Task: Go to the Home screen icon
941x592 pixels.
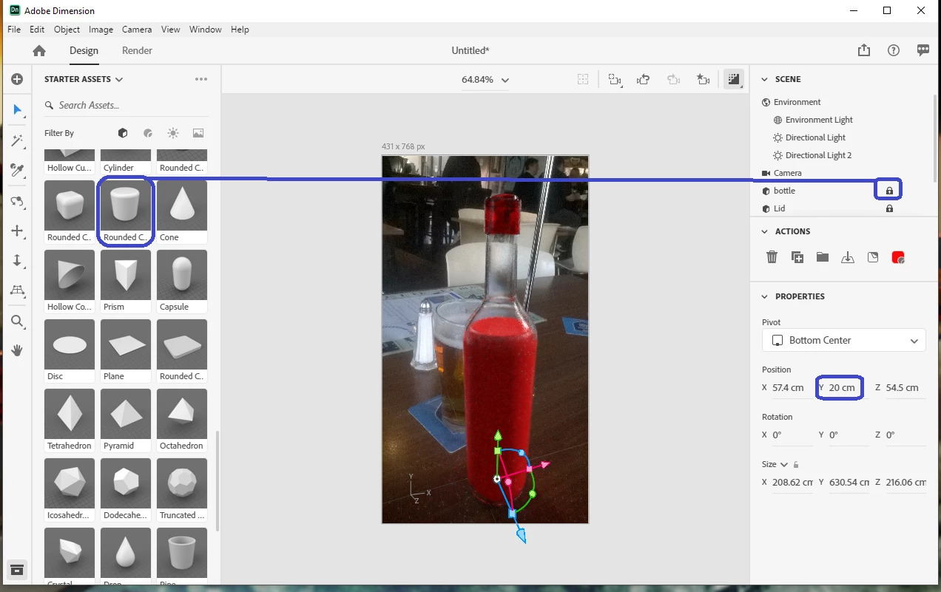Action: point(39,50)
